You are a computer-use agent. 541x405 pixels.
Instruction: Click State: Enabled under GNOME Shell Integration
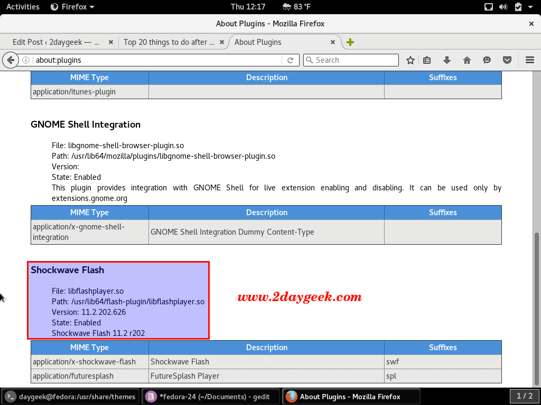(76, 177)
